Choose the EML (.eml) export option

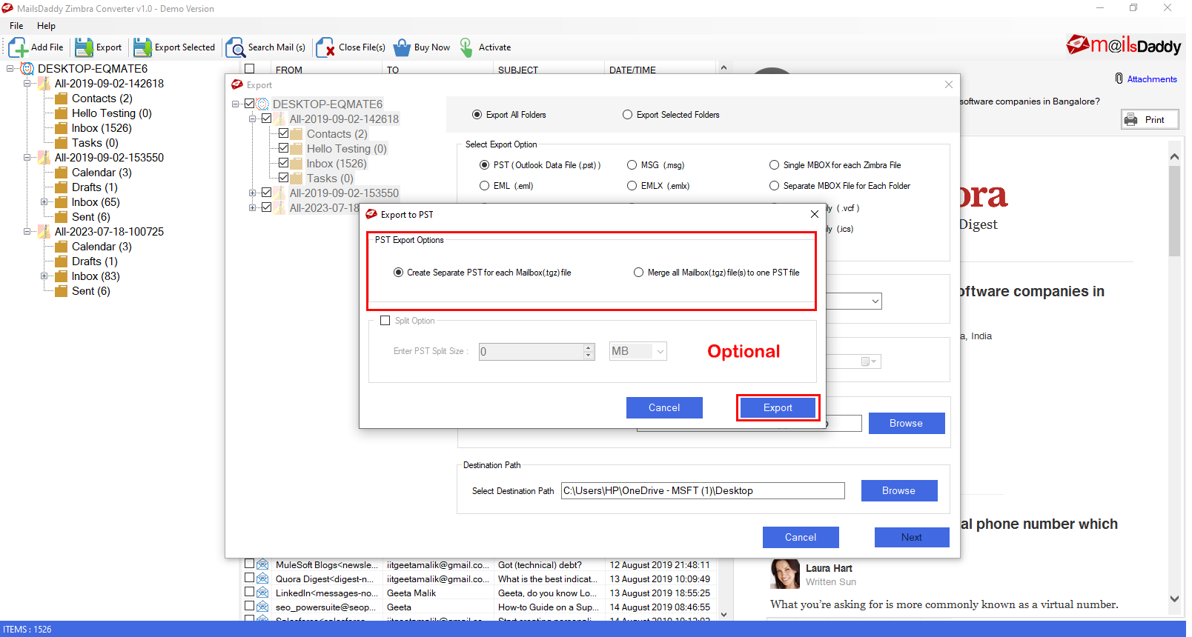pyautogui.click(x=484, y=186)
